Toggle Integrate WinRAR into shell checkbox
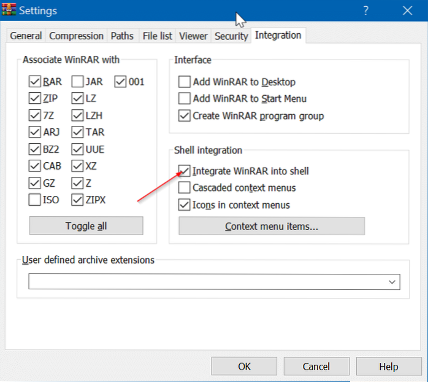 [184, 171]
